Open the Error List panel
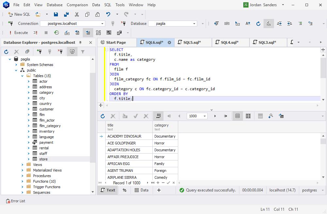The width and height of the screenshot is (327, 214). [x=15, y=201]
